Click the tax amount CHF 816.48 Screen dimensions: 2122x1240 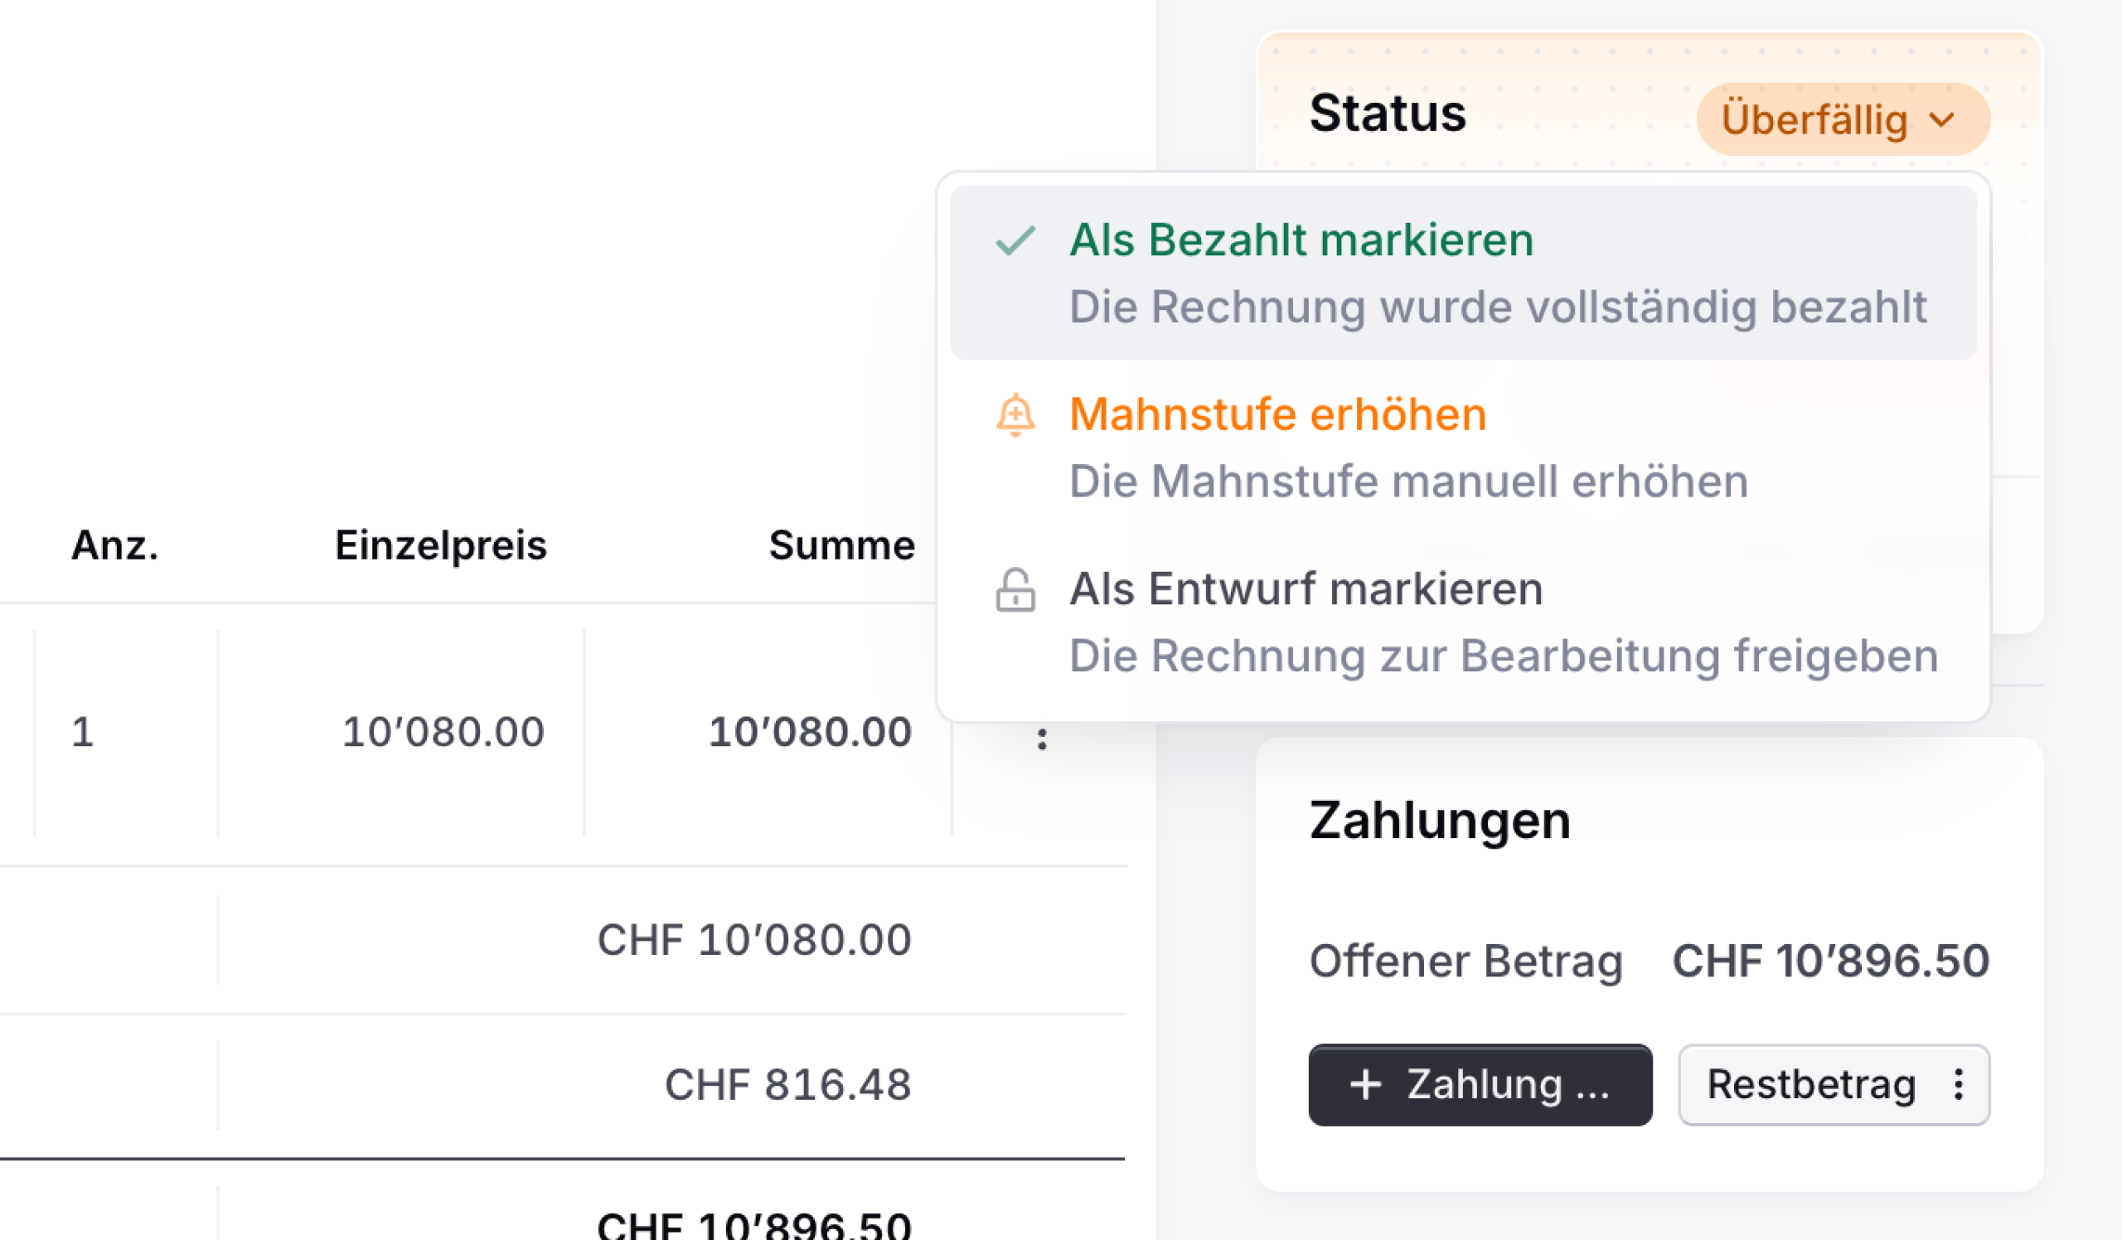point(787,1084)
